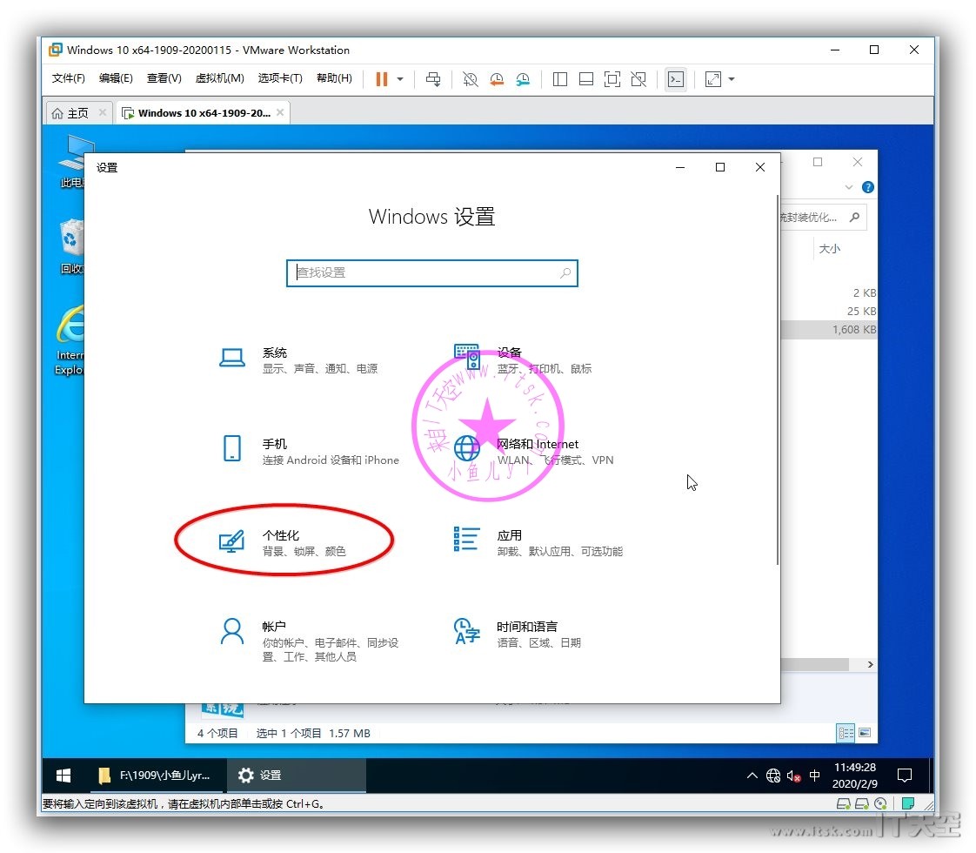Show hidden tray icons chevron

click(x=752, y=776)
